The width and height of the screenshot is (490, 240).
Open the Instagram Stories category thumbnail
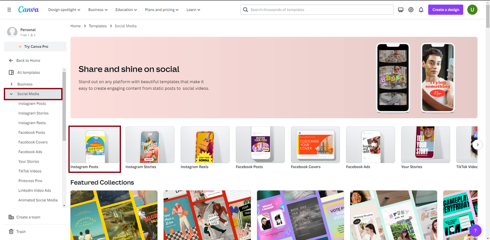150,145
